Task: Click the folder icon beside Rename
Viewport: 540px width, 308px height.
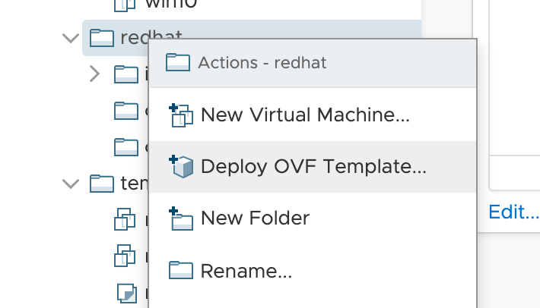Action: pos(181,270)
